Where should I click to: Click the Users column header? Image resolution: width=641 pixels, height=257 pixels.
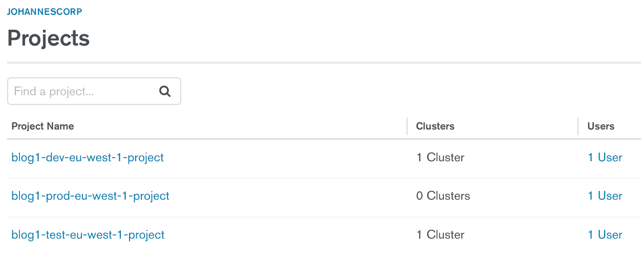pyautogui.click(x=601, y=126)
